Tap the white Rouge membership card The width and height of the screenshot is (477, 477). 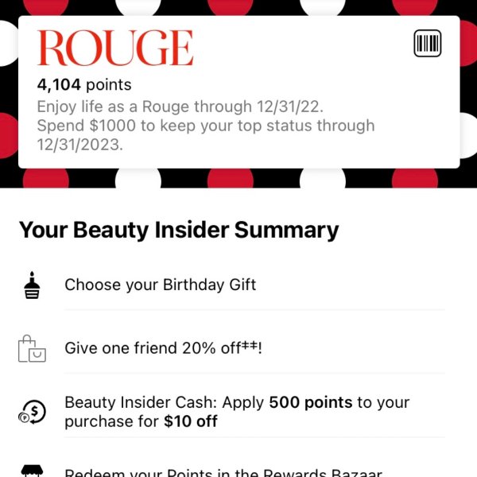point(238,92)
